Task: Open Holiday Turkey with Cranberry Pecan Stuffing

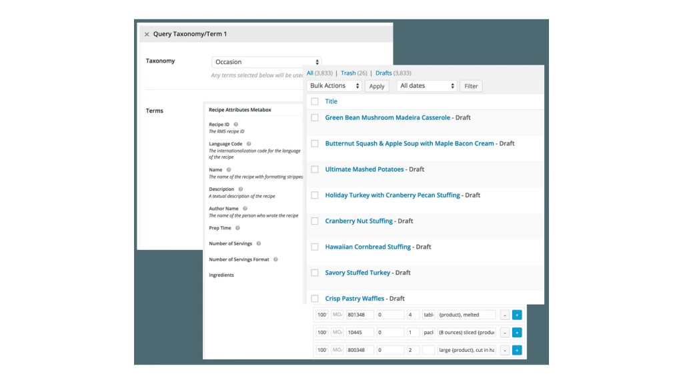Action: (x=392, y=195)
